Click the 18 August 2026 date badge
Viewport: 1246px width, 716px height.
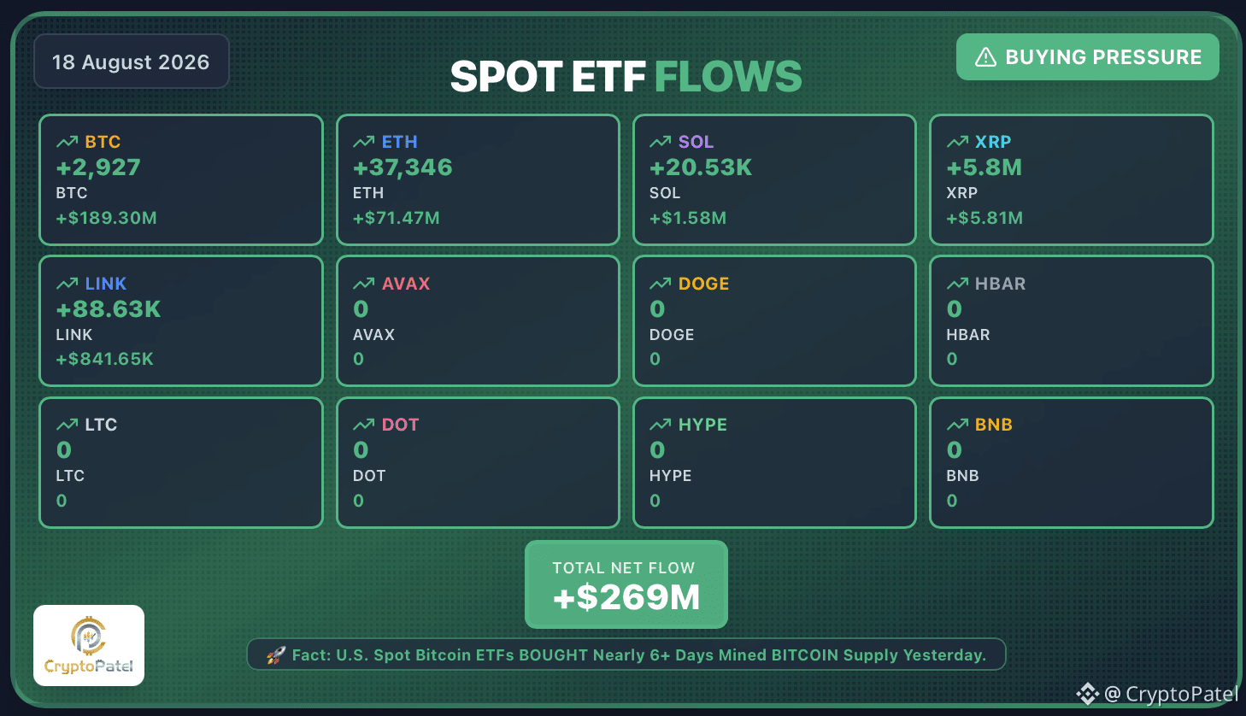131,62
